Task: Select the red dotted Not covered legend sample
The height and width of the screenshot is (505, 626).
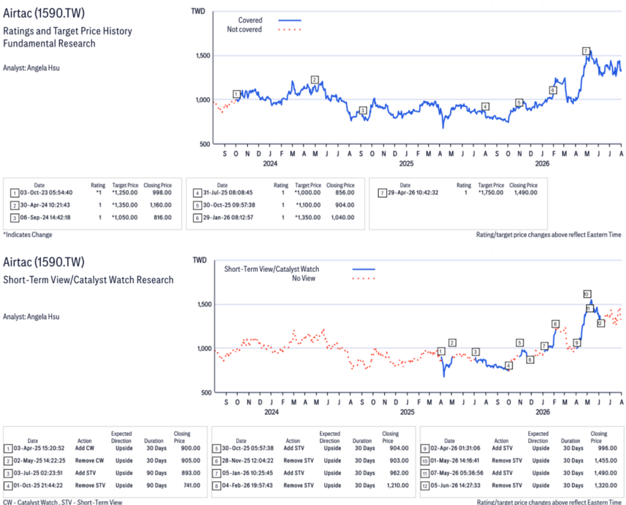Action: click(x=290, y=29)
